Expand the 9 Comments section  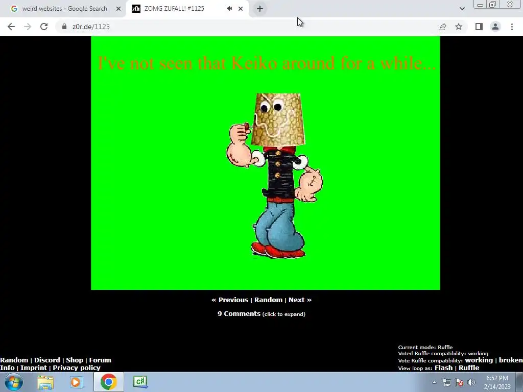(x=261, y=314)
